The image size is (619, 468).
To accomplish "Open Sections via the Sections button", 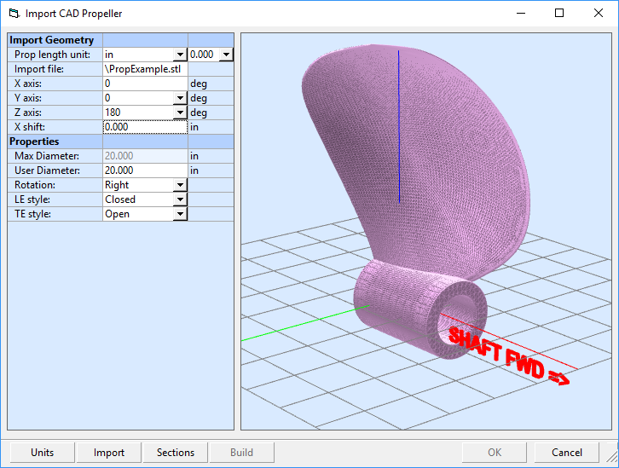I will [x=176, y=453].
